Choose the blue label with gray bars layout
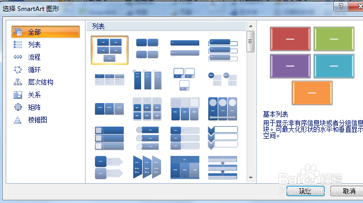This screenshot has height=203, width=363. point(185,138)
